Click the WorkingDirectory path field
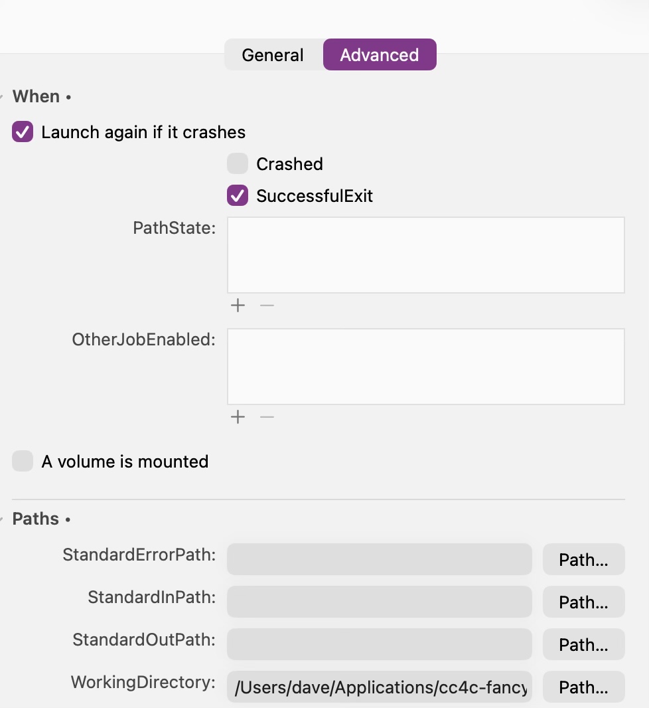Viewport: 649px width, 708px height. (x=380, y=687)
